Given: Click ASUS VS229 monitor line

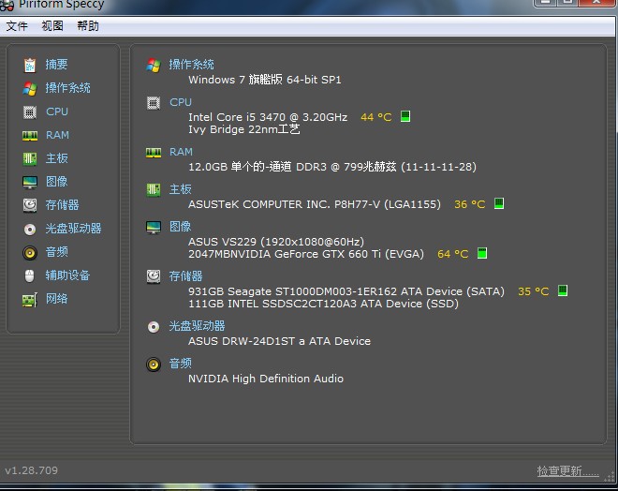Looking at the screenshot, I should (x=276, y=242).
